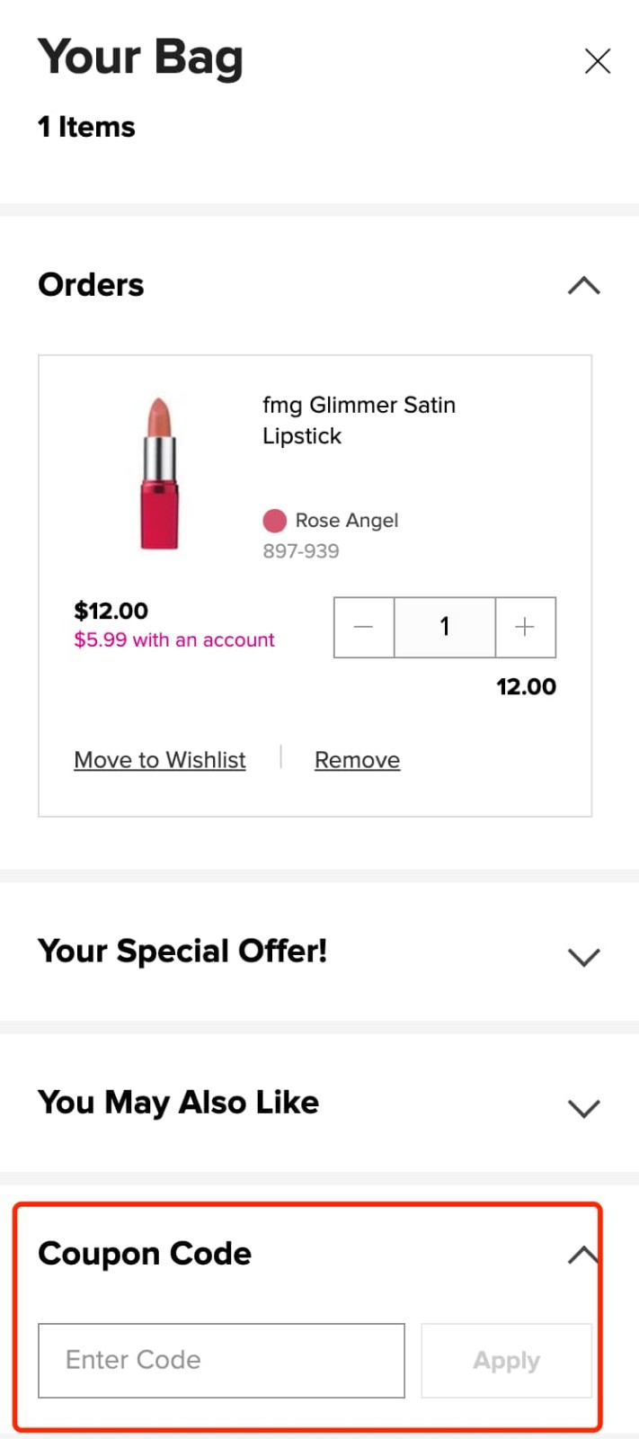Click the $5.99 with an account offer

(x=173, y=639)
